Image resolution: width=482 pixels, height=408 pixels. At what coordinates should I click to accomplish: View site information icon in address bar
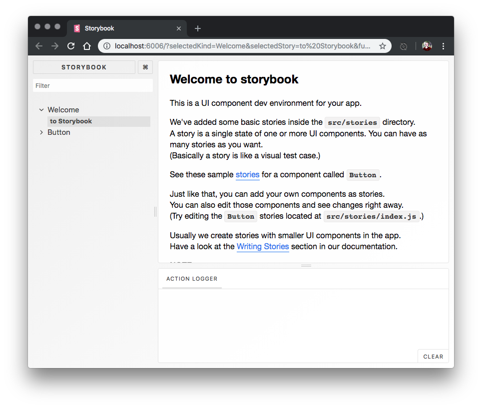107,46
